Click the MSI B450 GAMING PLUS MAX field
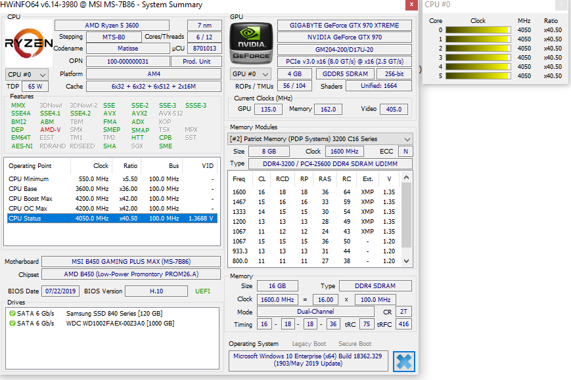This screenshot has height=380, width=571. pos(131,261)
